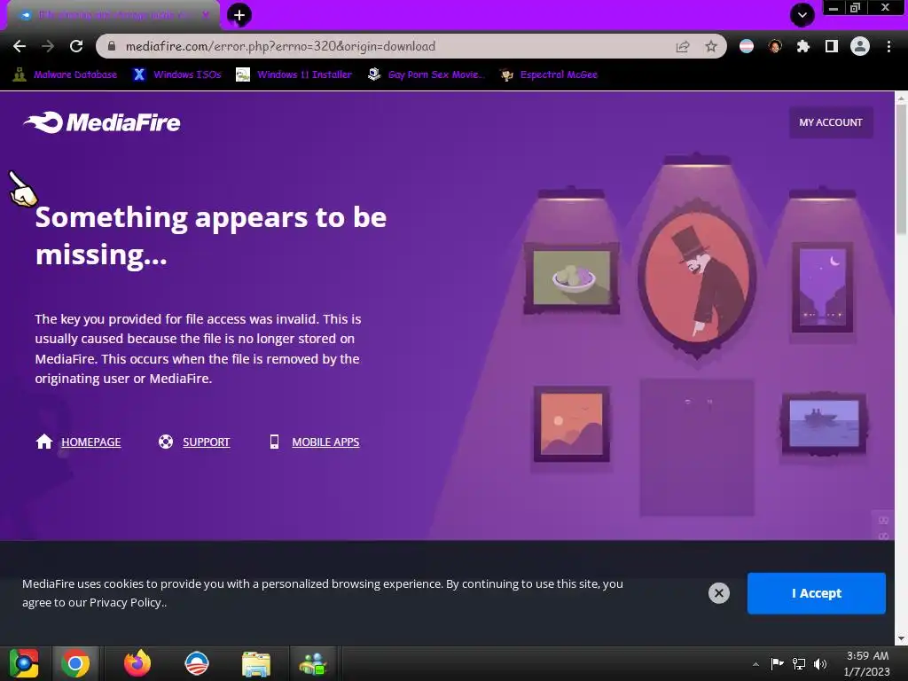
Task: Reload the MediaFire page
Action: (x=76, y=46)
